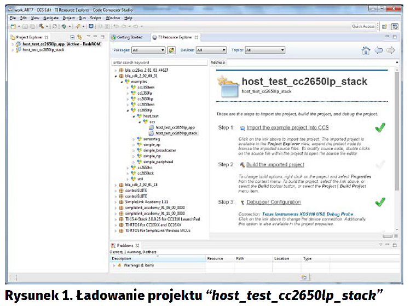Click the forward arrow in Resource Explorer
This screenshot has width=410, height=306.
[x=391, y=50]
